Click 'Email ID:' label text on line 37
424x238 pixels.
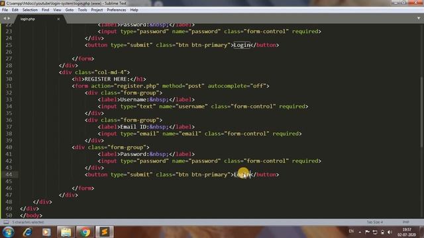click(134, 127)
